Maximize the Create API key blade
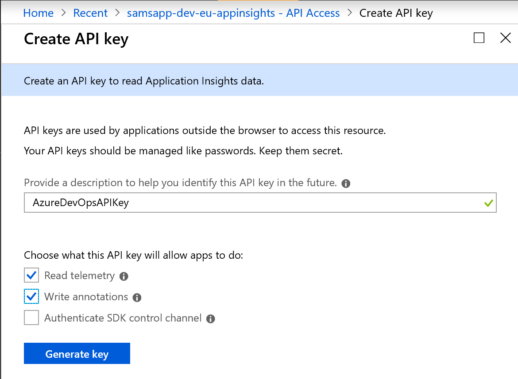Image resolution: width=518 pixels, height=379 pixels. tap(479, 38)
